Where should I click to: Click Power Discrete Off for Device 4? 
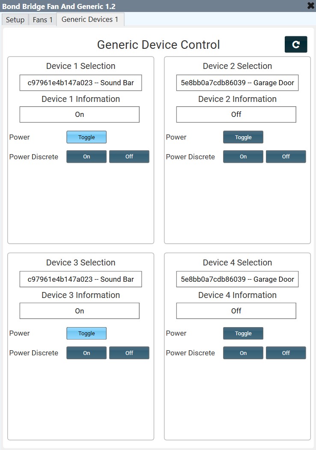pyautogui.click(x=286, y=353)
